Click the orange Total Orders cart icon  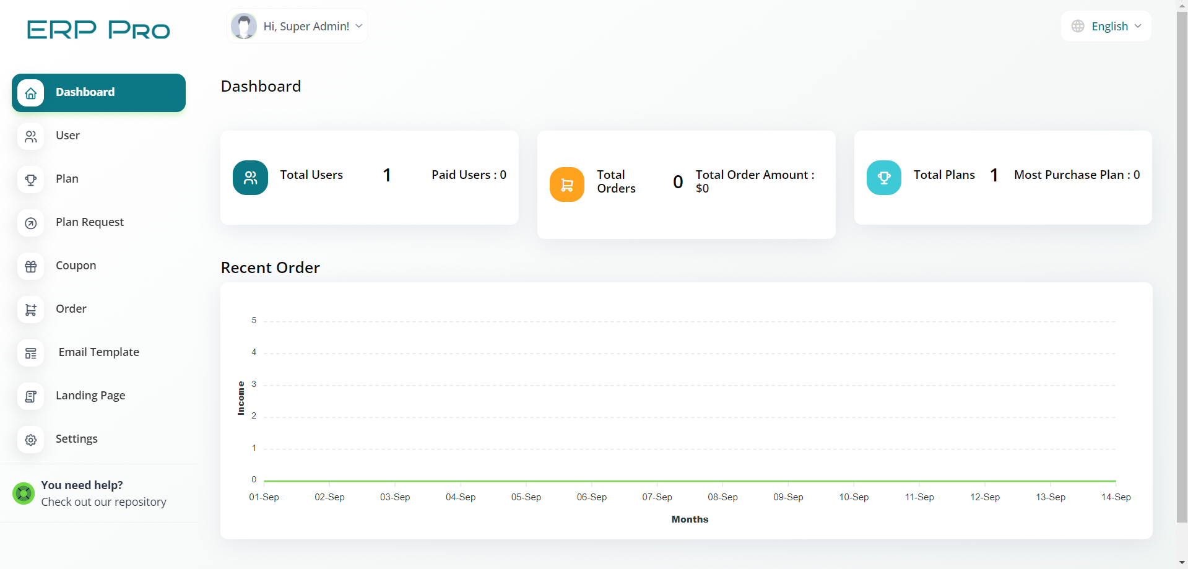tap(566, 185)
